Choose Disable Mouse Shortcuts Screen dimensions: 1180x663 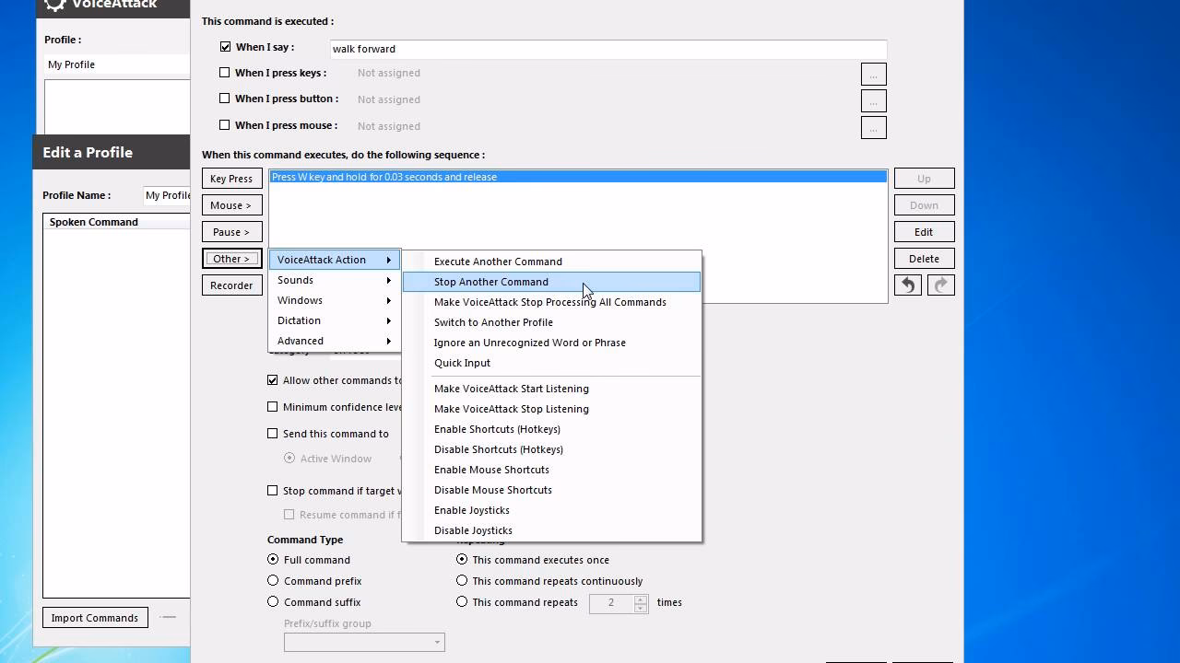click(551, 490)
